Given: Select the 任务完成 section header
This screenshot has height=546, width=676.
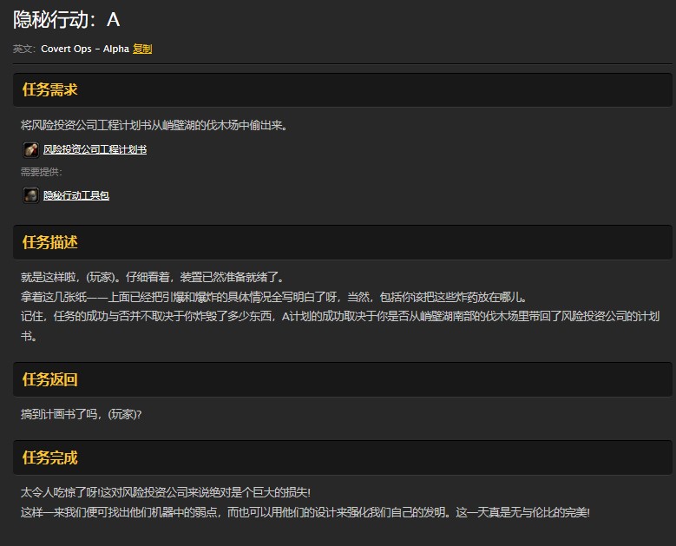Looking at the screenshot, I should [x=50, y=457].
